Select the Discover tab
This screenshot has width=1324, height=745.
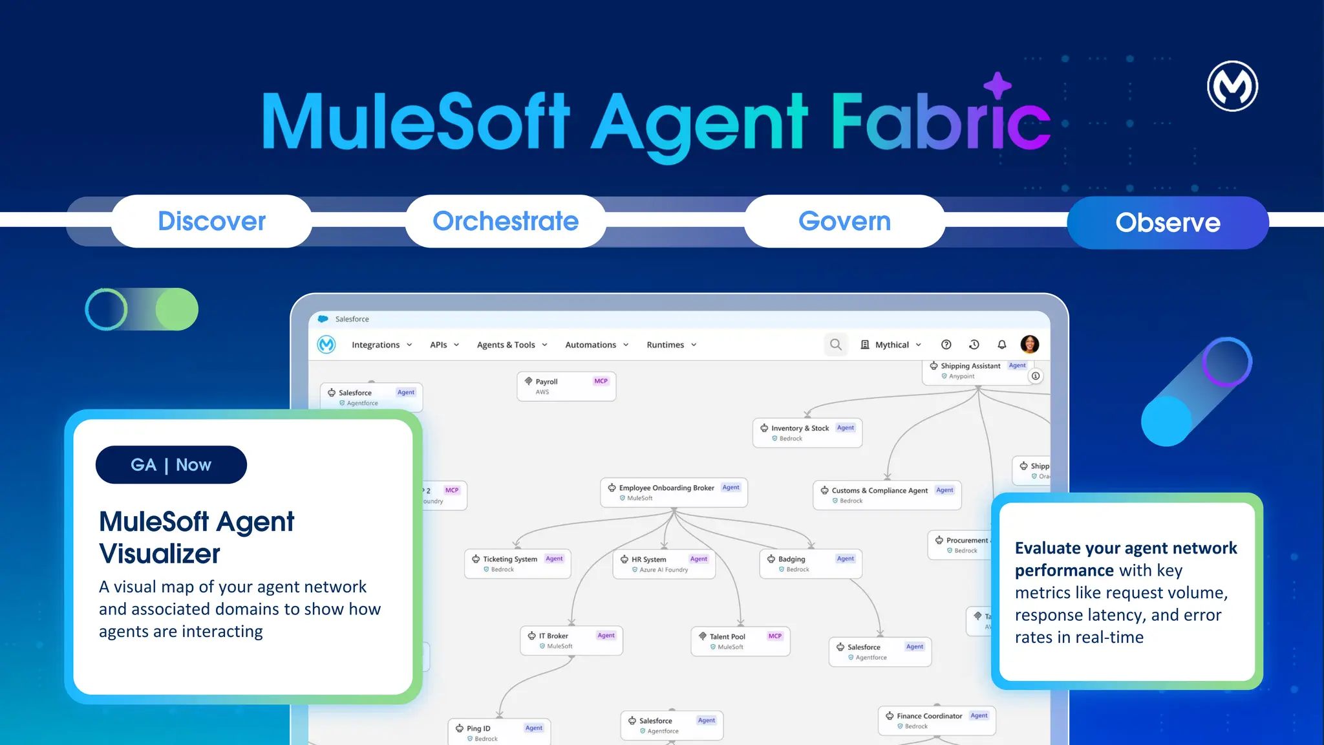point(211,221)
